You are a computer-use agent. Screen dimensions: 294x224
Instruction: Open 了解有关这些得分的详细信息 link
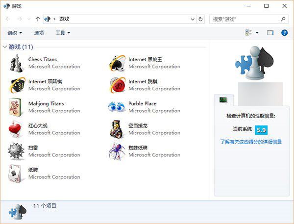click(x=251, y=142)
